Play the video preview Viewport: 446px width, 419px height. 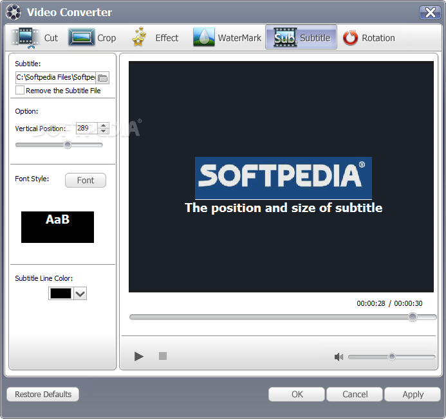[139, 356]
